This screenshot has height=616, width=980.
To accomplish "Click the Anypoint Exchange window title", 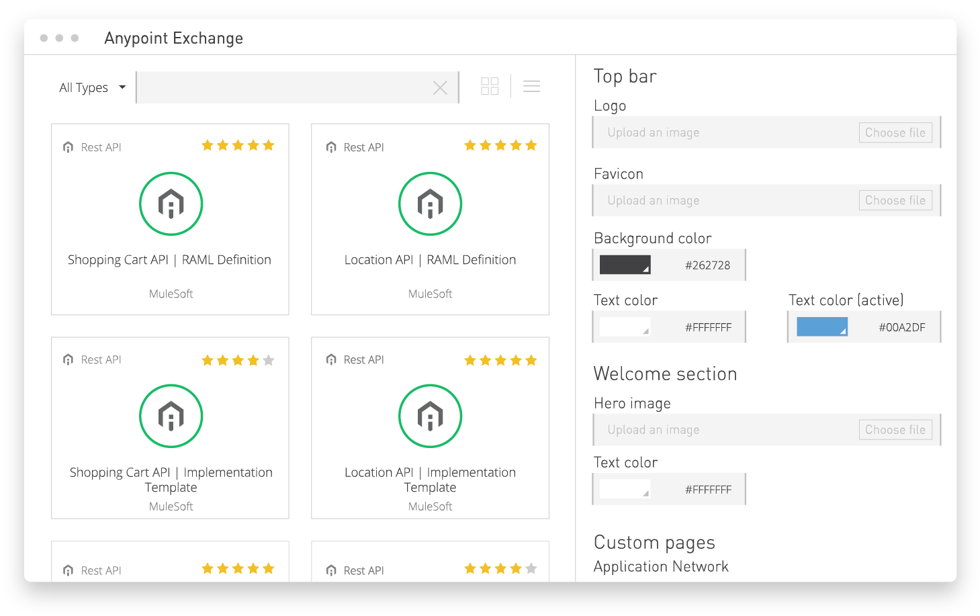I will 173,38.
